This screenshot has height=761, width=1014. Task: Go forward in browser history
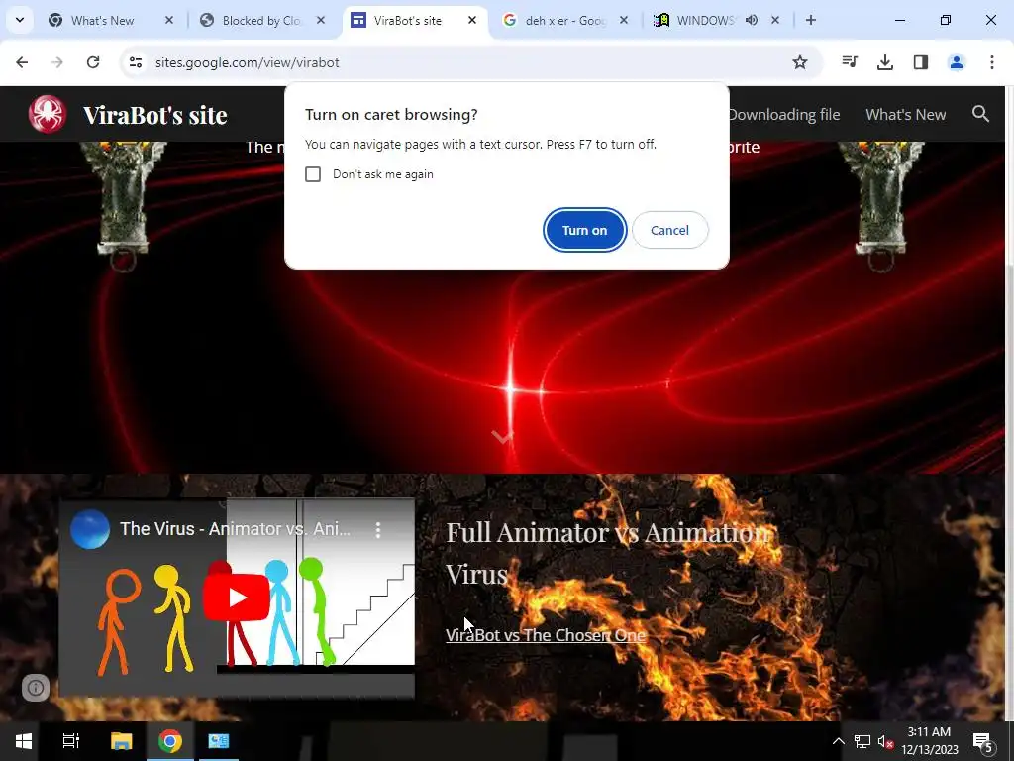click(57, 62)
